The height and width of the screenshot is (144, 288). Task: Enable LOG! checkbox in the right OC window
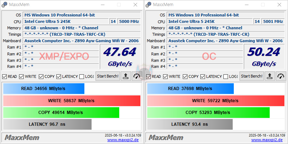(x=226, y=76)
